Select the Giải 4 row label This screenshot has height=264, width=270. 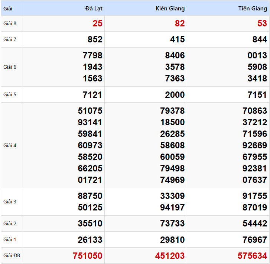[10, 145]
